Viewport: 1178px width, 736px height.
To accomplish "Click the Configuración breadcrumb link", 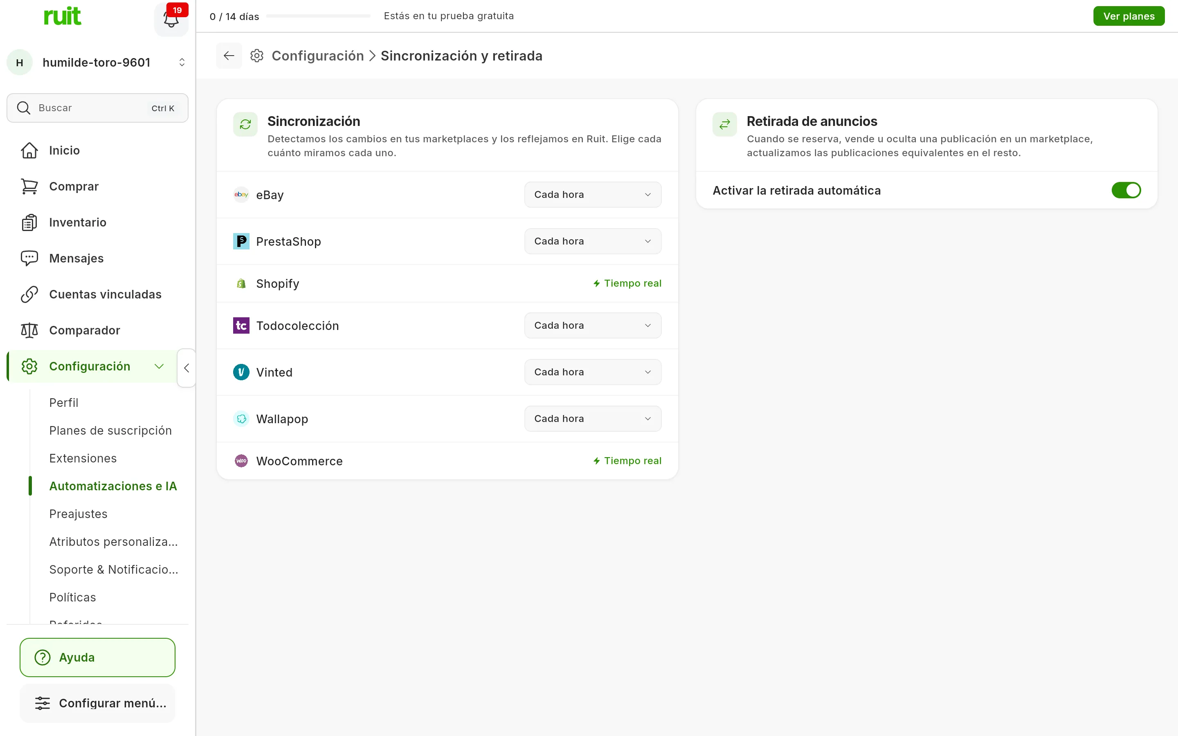I will [x=318, y=56].
